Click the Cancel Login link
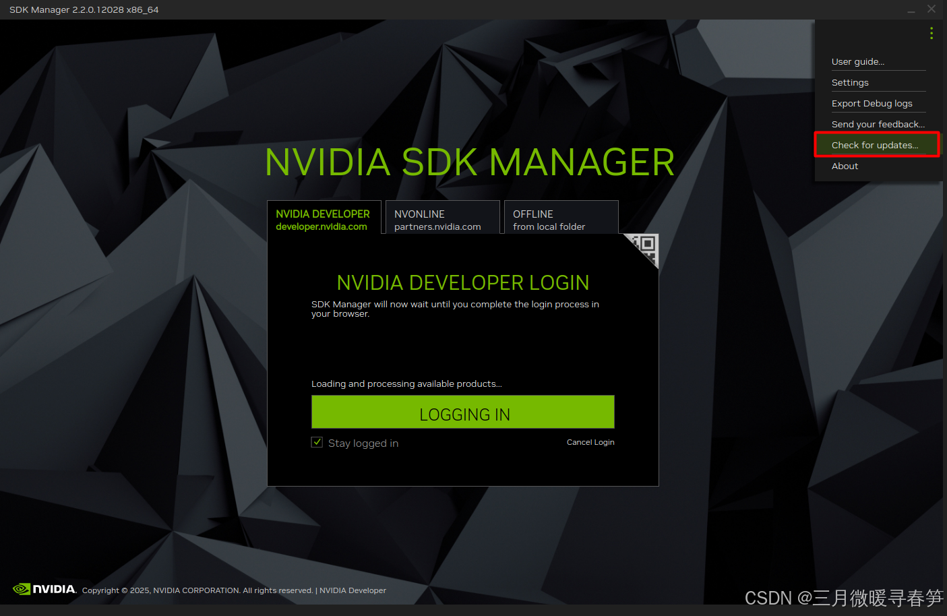 click(590, 442)
